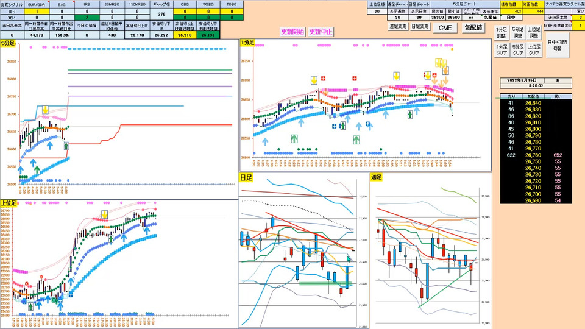Click the 日足変更 button

[x=420, y=27]
